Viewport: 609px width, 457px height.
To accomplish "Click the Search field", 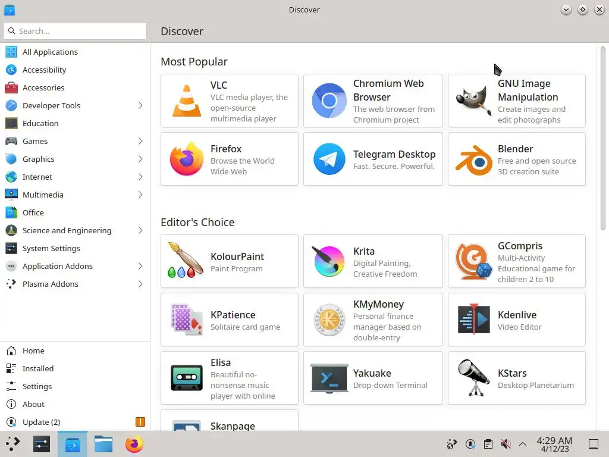I will tap(75, 31).
